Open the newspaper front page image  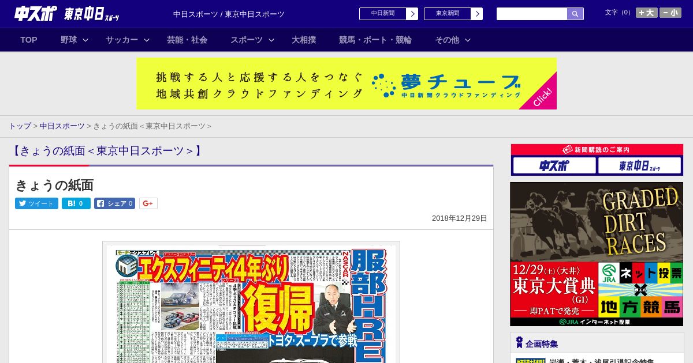251,302
